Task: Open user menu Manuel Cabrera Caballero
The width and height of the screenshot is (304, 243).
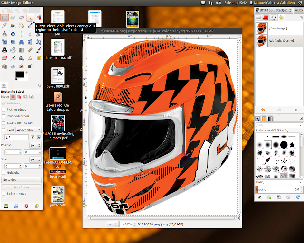Action: coord(272,3)
